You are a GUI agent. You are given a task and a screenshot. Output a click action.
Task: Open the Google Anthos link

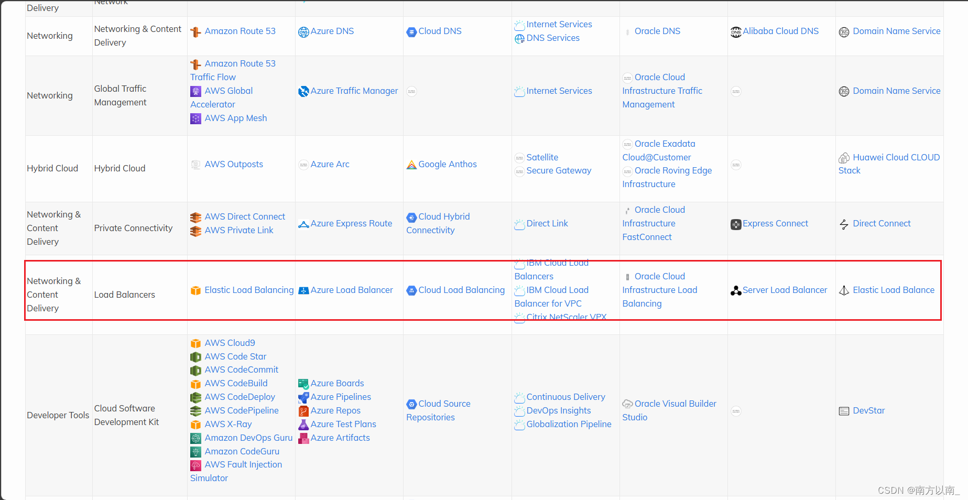tap(448, 164)
